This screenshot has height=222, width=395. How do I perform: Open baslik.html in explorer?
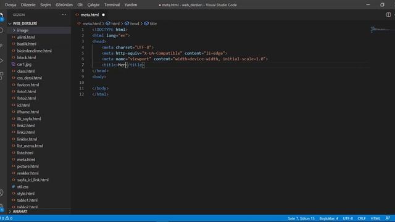coord(27,44)
